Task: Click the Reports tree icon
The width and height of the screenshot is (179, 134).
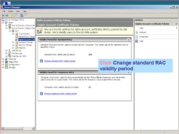Action: 17,48
